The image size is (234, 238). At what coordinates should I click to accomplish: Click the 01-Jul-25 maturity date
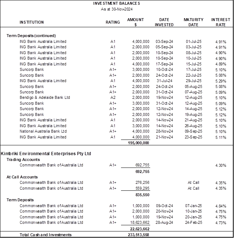click(x=194, y=41)
